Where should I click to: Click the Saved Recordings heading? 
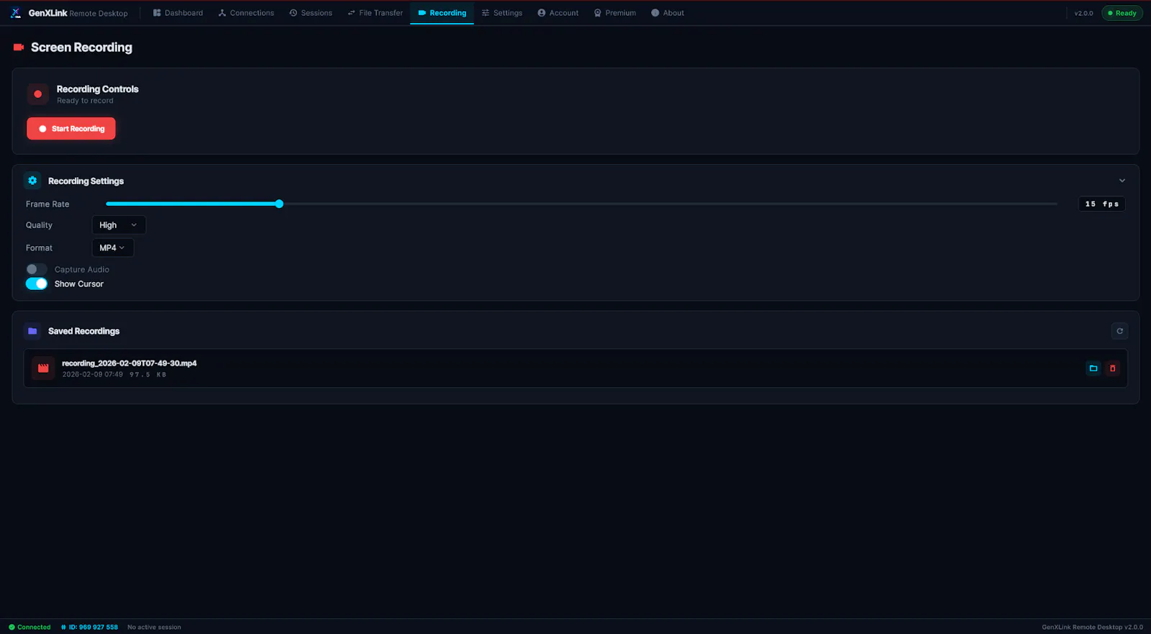click(x=84, y=331)
